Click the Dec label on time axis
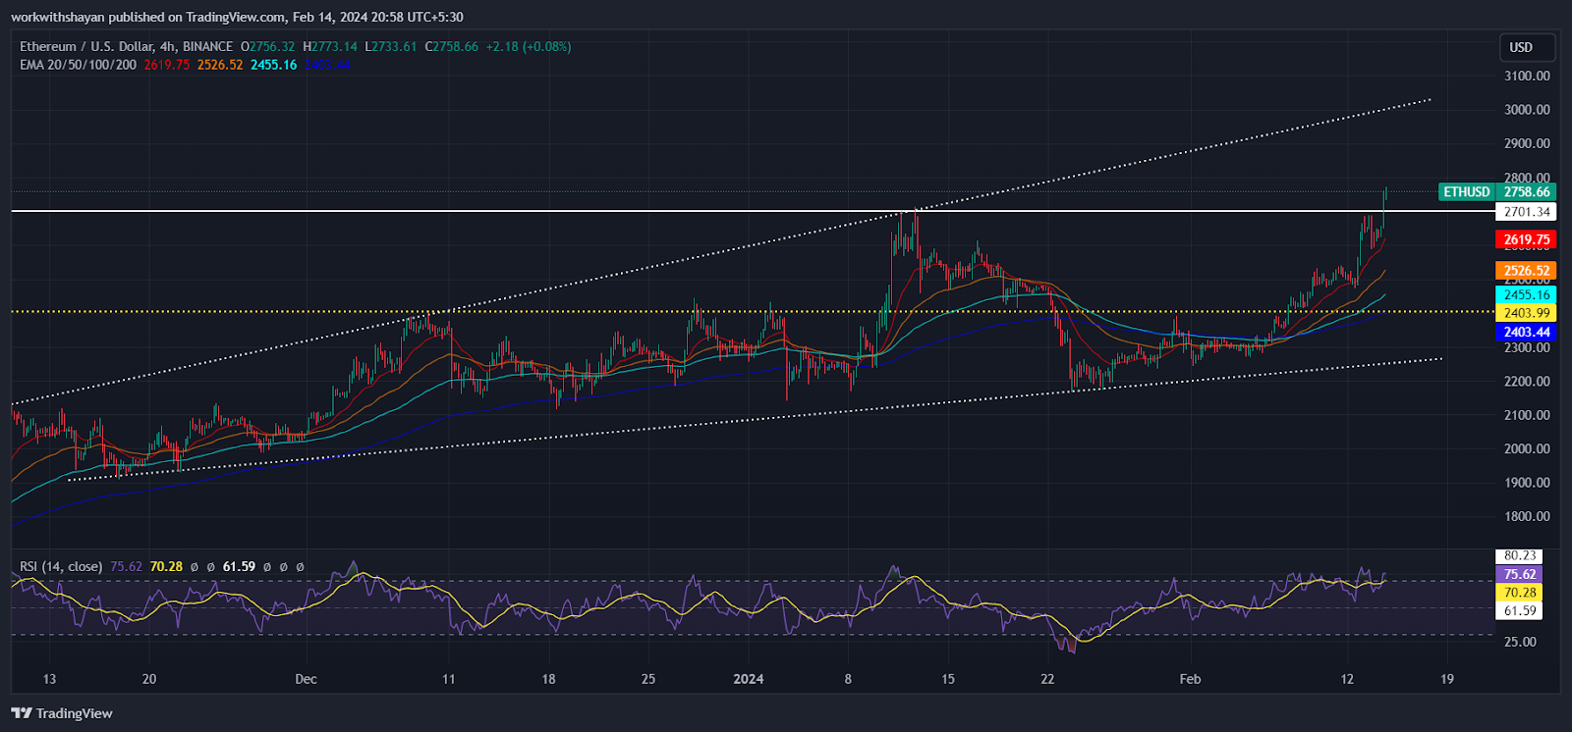This screenshot has width=1572, height=732. [x=306, y=679]
